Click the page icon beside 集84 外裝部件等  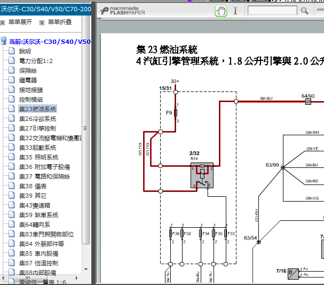coord(12,243)
